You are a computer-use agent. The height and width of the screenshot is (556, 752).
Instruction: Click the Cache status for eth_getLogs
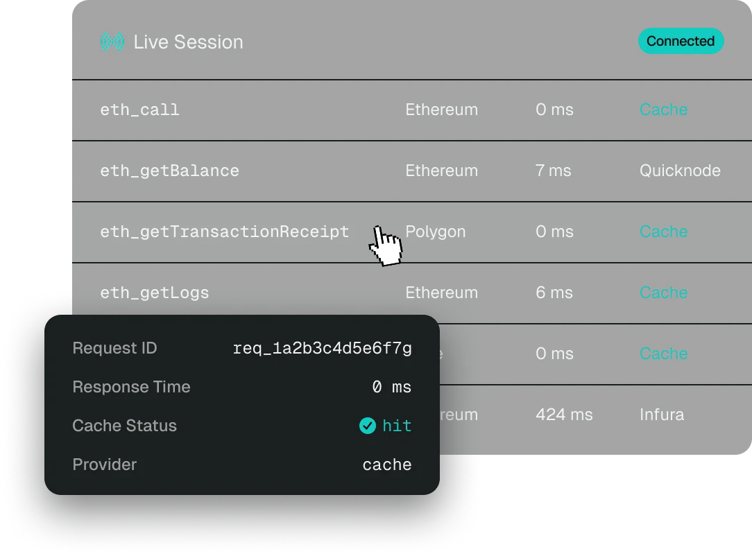663,293
